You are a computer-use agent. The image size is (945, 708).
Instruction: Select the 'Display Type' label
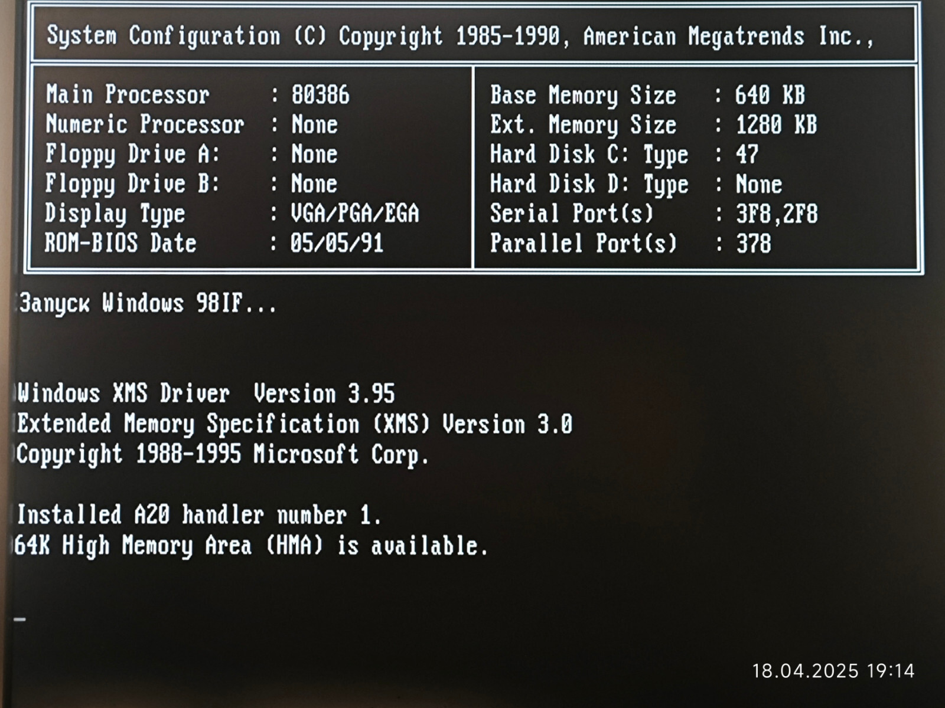tap(115, 214)
